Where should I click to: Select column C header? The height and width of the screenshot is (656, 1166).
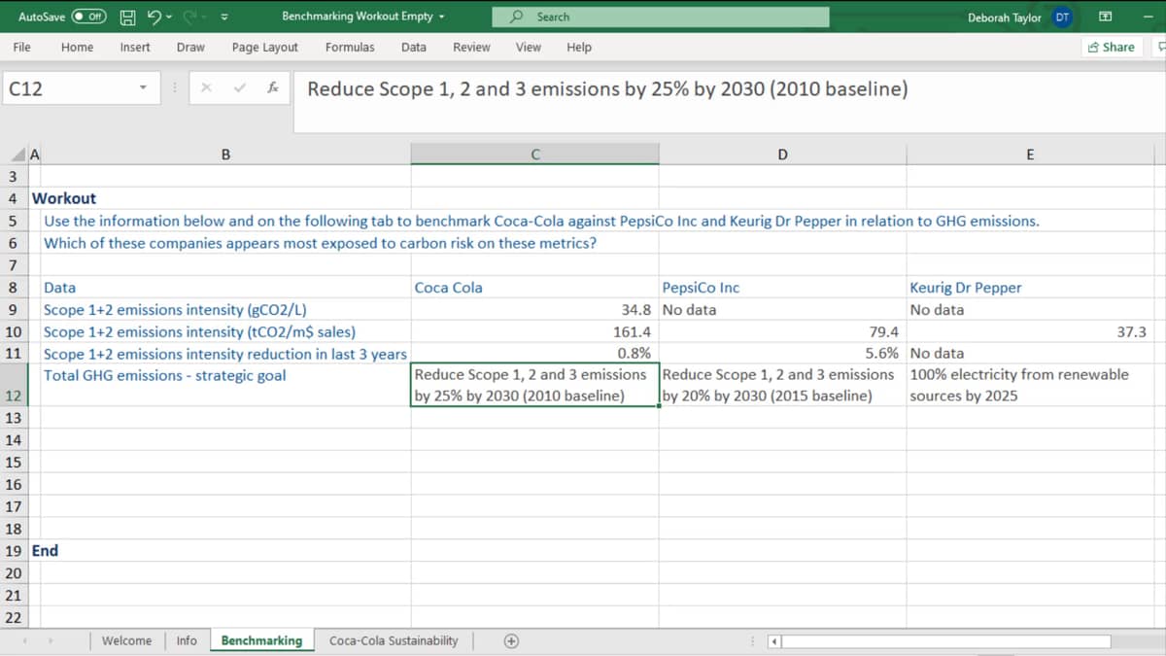(x=534, y=155)
